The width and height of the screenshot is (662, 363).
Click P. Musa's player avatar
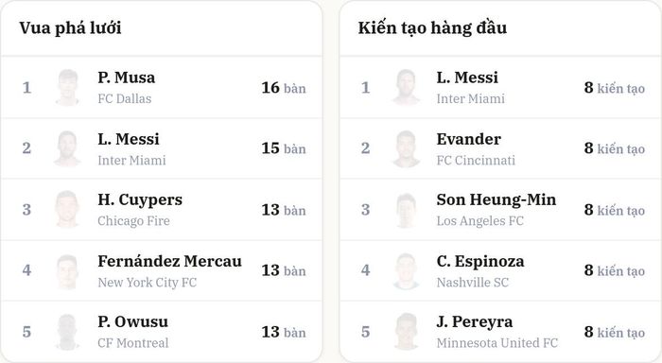[x=67, y=87]
